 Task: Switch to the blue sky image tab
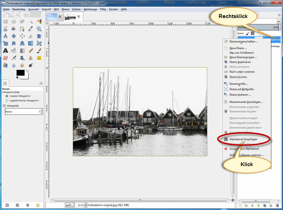pos(52,17)
